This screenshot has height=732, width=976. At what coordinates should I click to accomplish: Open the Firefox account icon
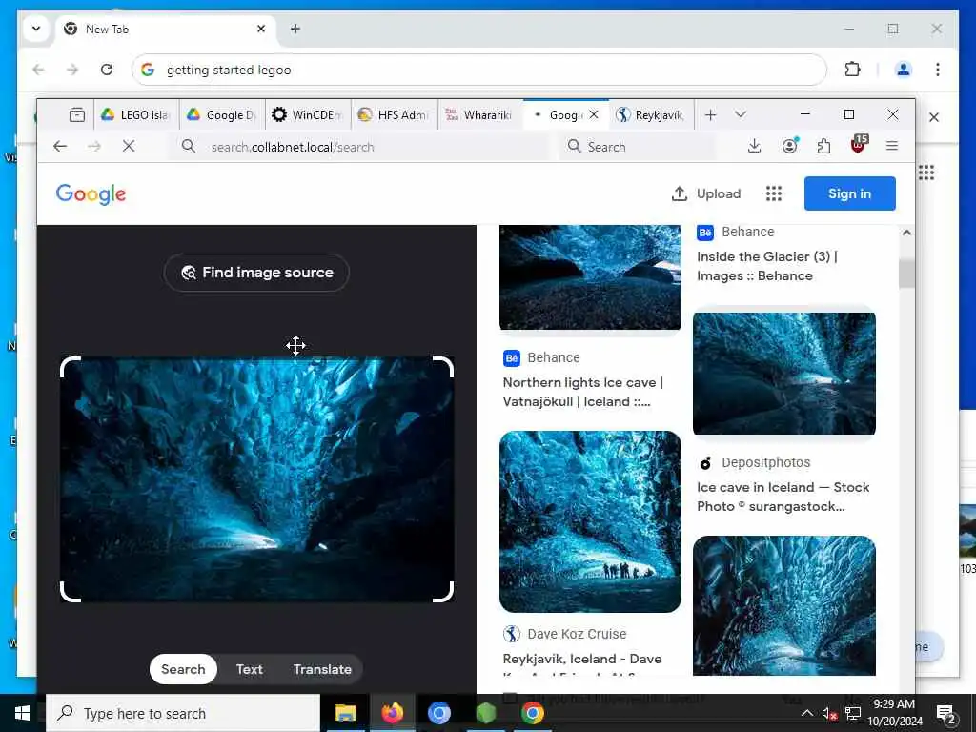click(789, 146)
